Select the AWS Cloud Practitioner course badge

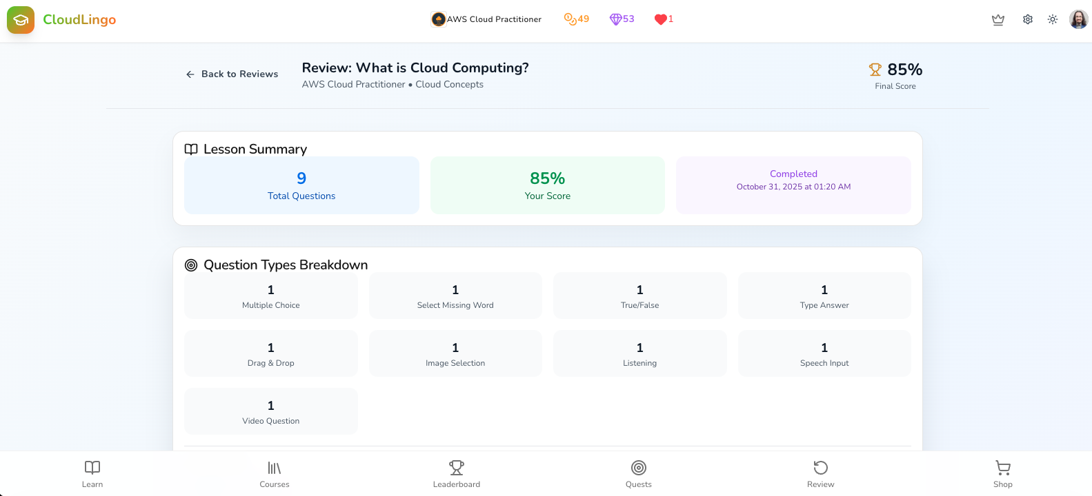tap(486, 19)
